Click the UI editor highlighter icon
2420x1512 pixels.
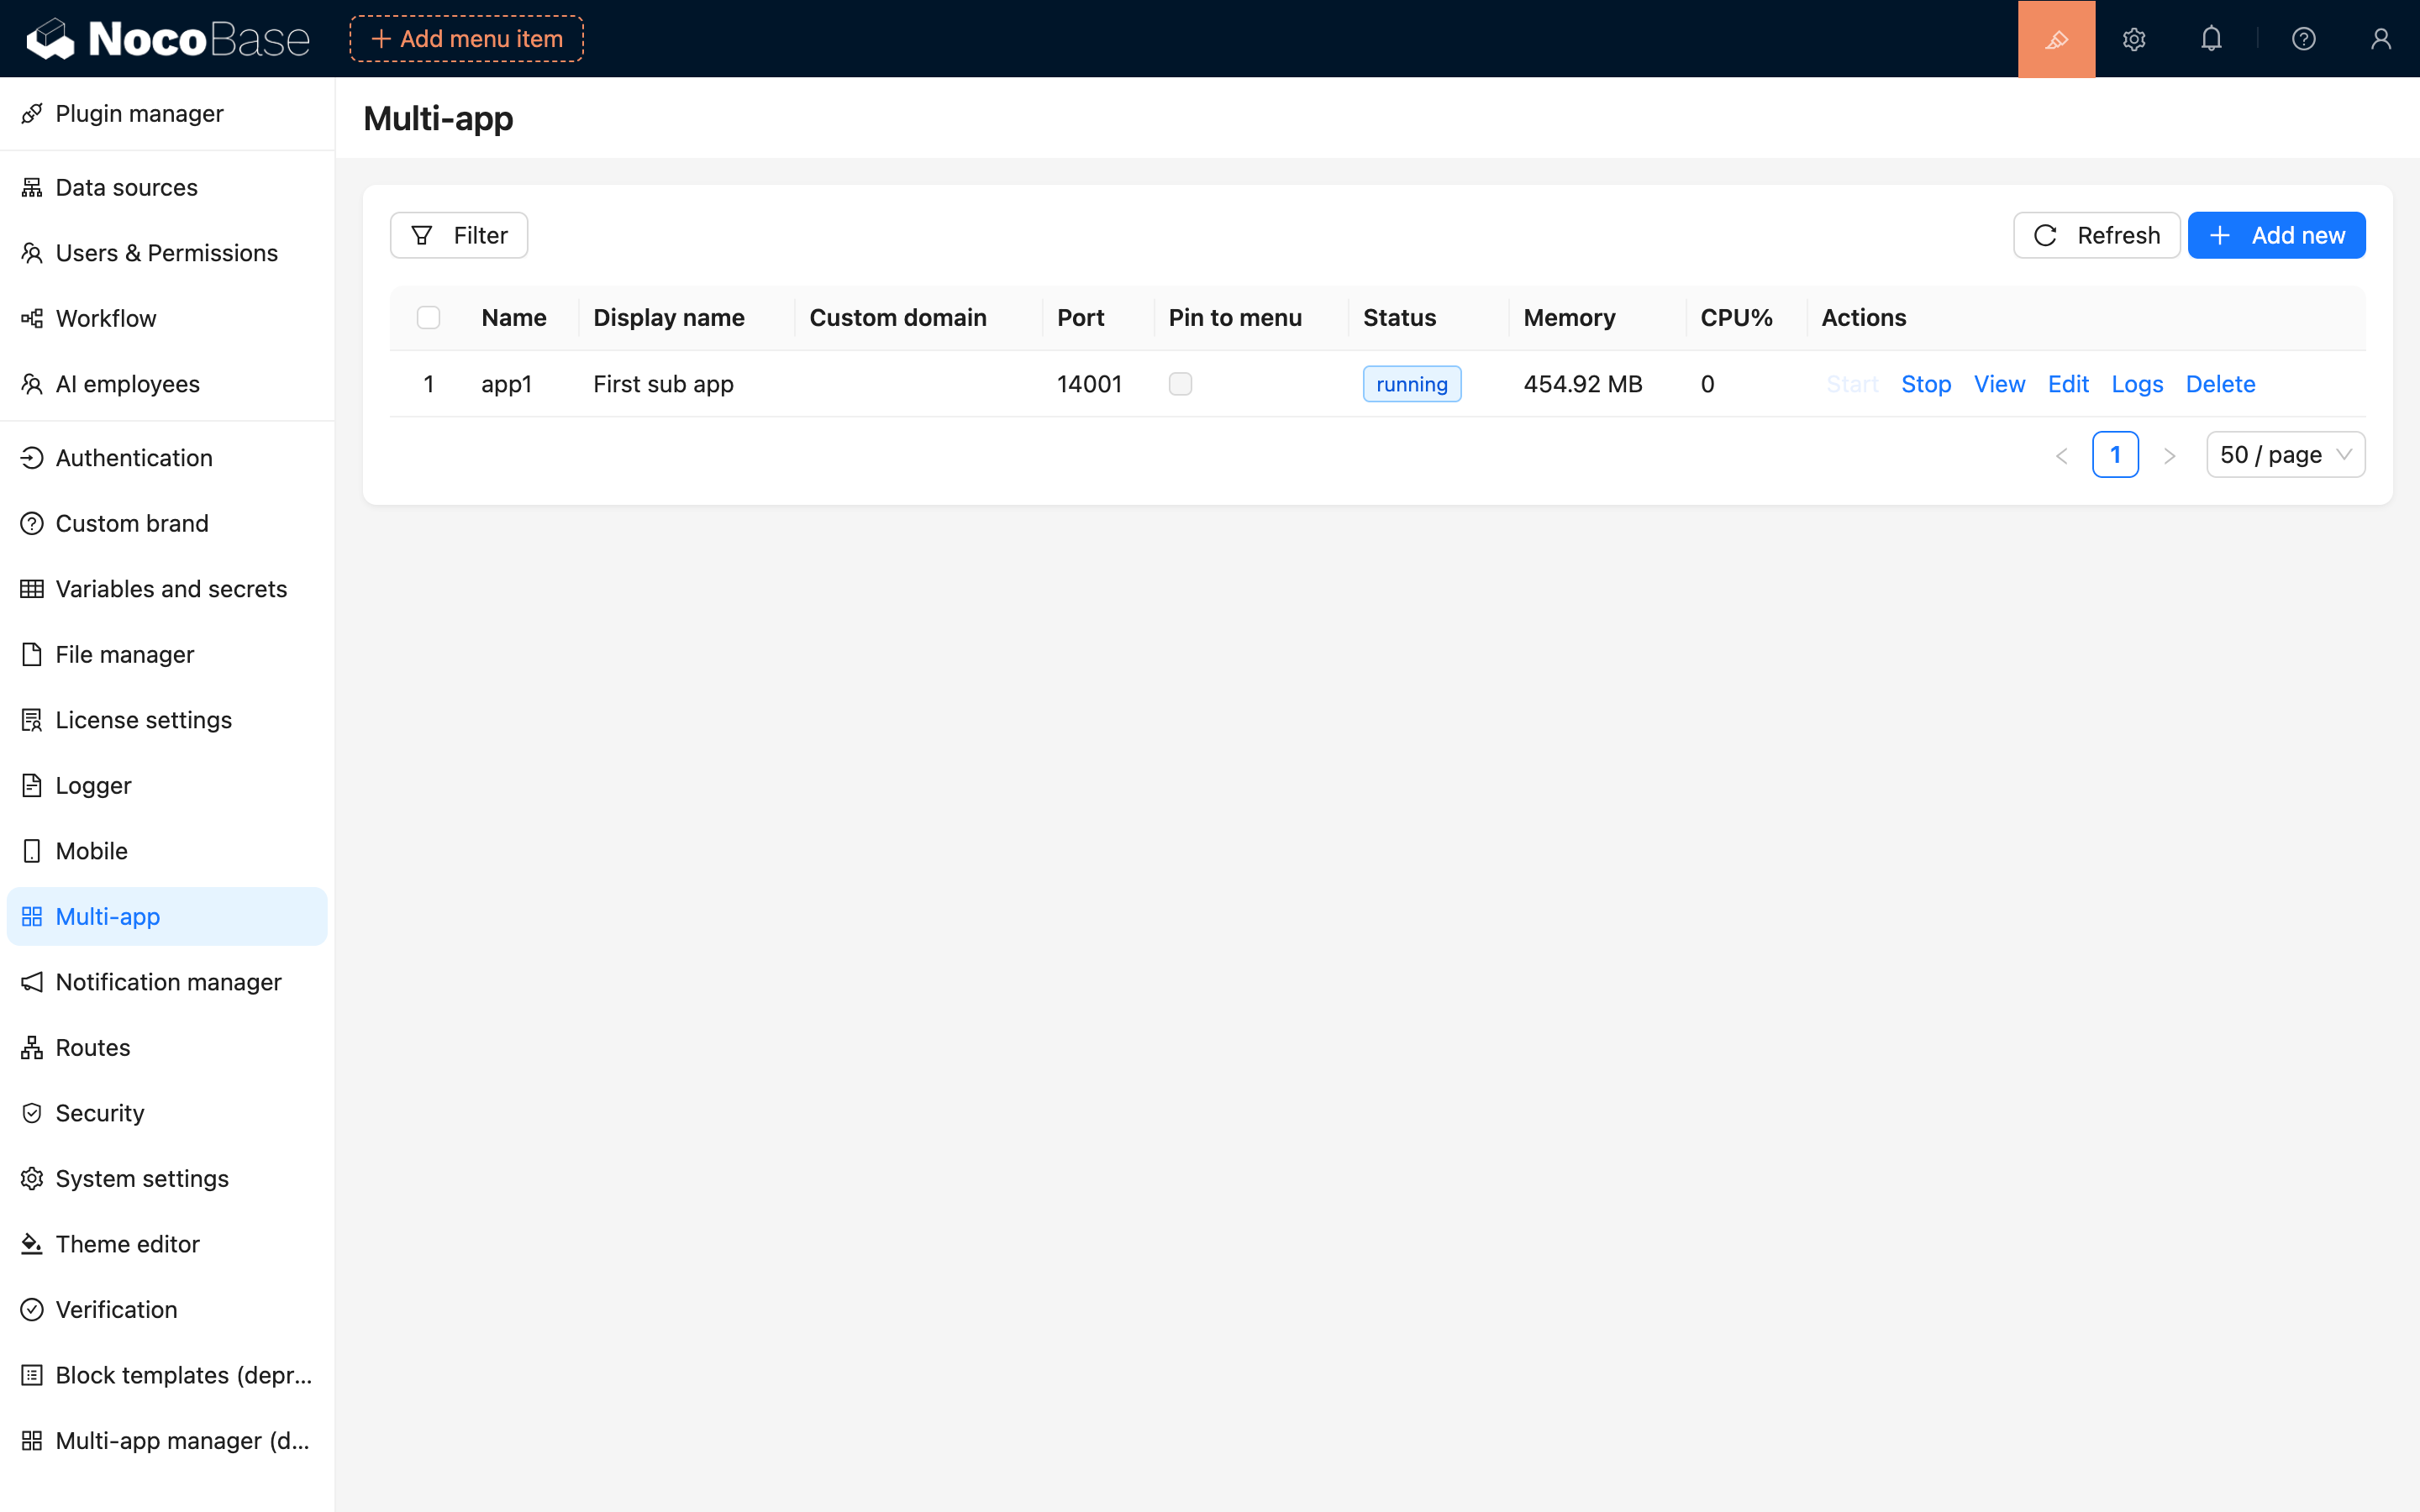coord(2056,39)
